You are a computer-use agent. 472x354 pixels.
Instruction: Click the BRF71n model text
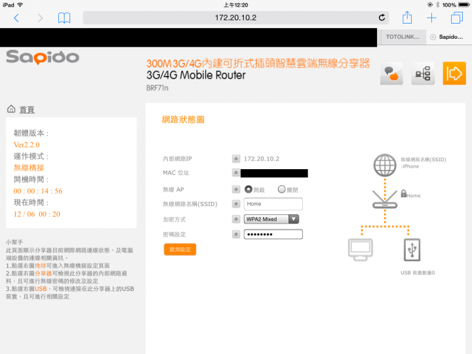click(157, 88)
